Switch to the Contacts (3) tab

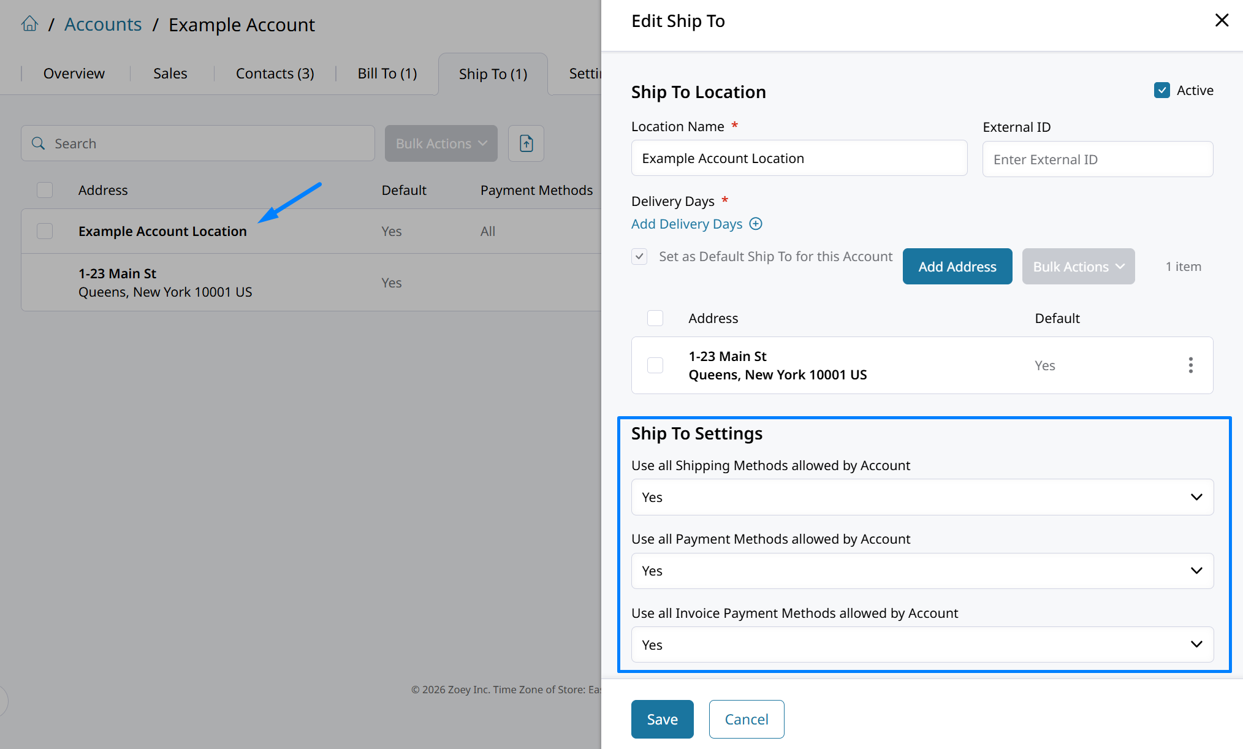pyautogui.click(x=275, y=74)
